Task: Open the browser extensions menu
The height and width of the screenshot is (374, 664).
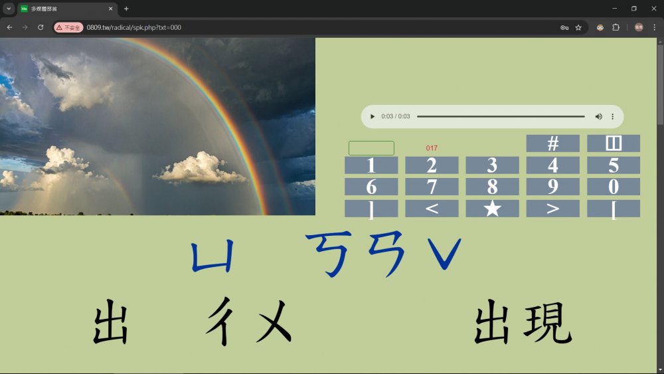Action: click(616, 27)
